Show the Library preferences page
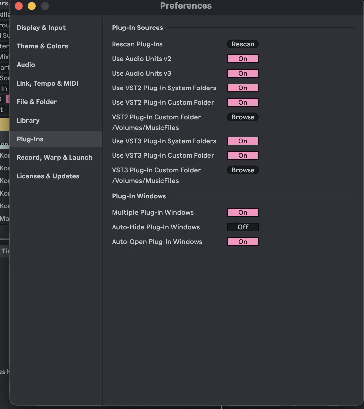The width and height of the screenshot is (364, 409). pos(28,120)
